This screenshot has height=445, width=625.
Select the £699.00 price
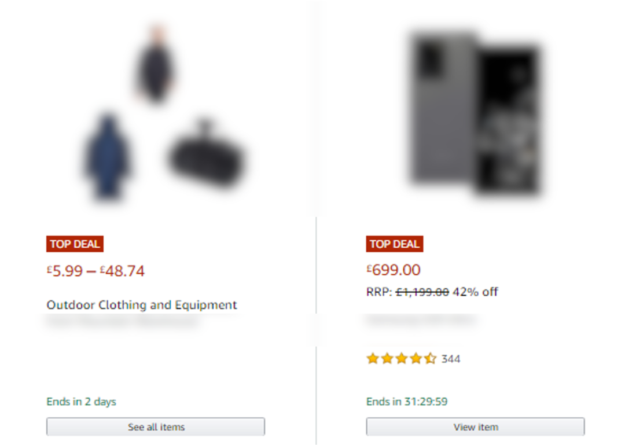point(394,270)
